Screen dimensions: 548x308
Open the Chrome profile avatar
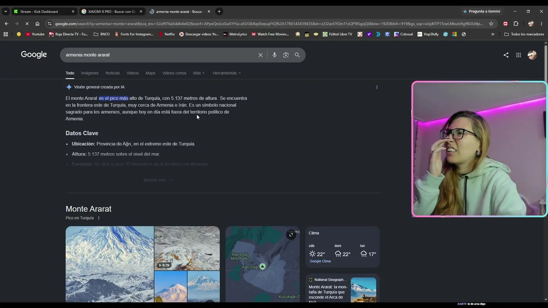point(531,24)
